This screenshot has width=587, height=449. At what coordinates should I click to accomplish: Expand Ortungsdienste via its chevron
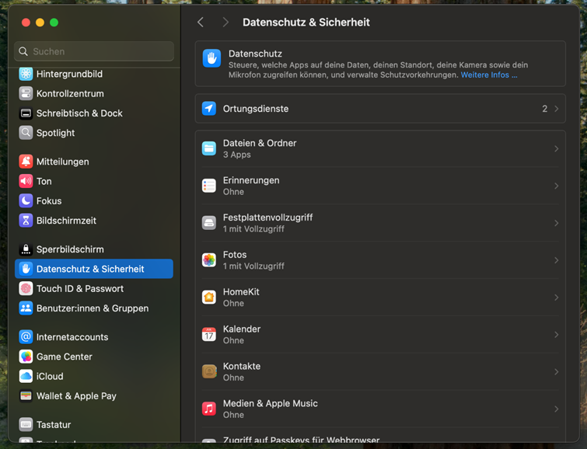[x=557, y=109]
